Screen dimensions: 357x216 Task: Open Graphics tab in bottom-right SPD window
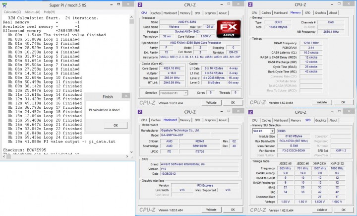321,120
